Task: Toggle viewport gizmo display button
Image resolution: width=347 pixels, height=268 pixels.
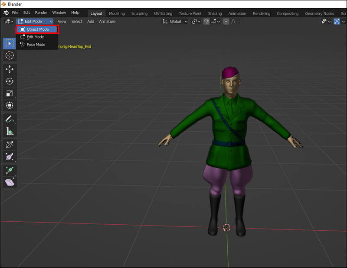Action: coord(337,22)
